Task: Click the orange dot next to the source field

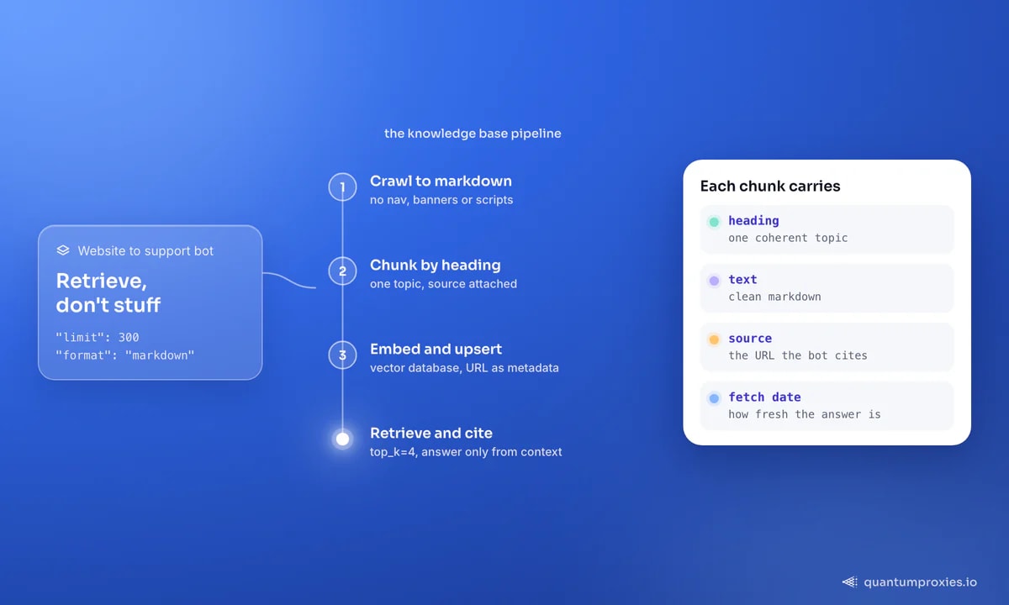Action: pos(714,339)
